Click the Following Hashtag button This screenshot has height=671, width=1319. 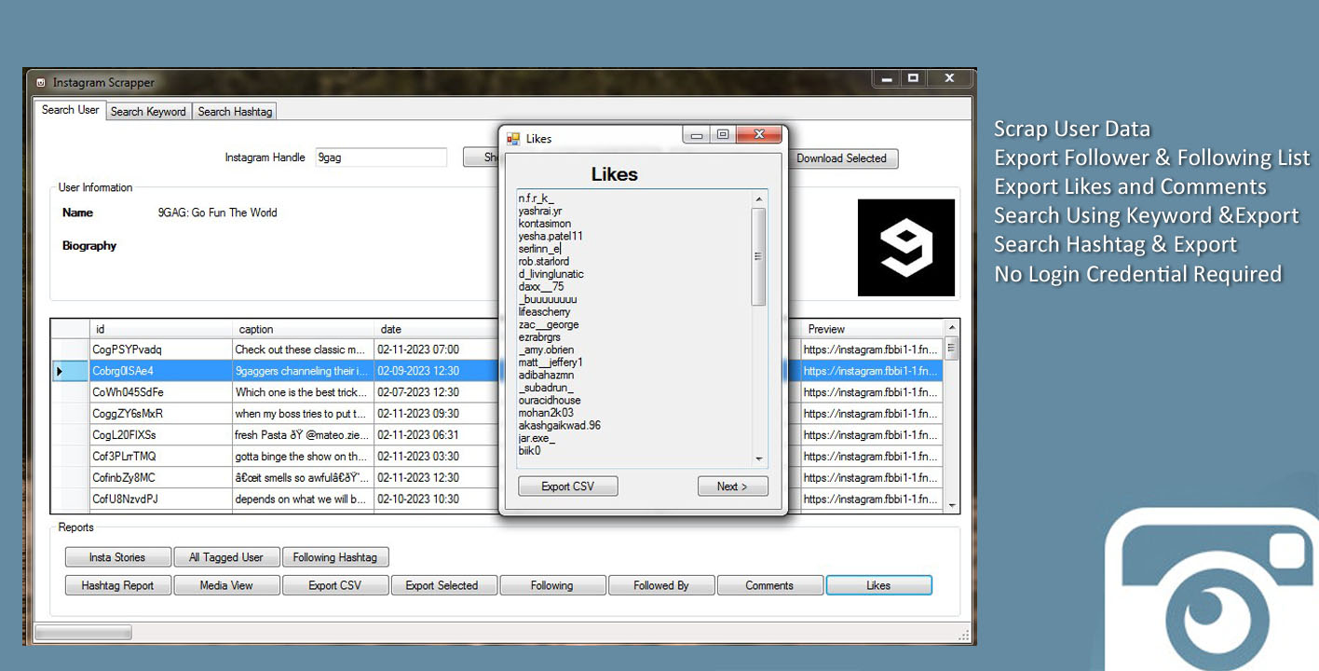[335, 557]
